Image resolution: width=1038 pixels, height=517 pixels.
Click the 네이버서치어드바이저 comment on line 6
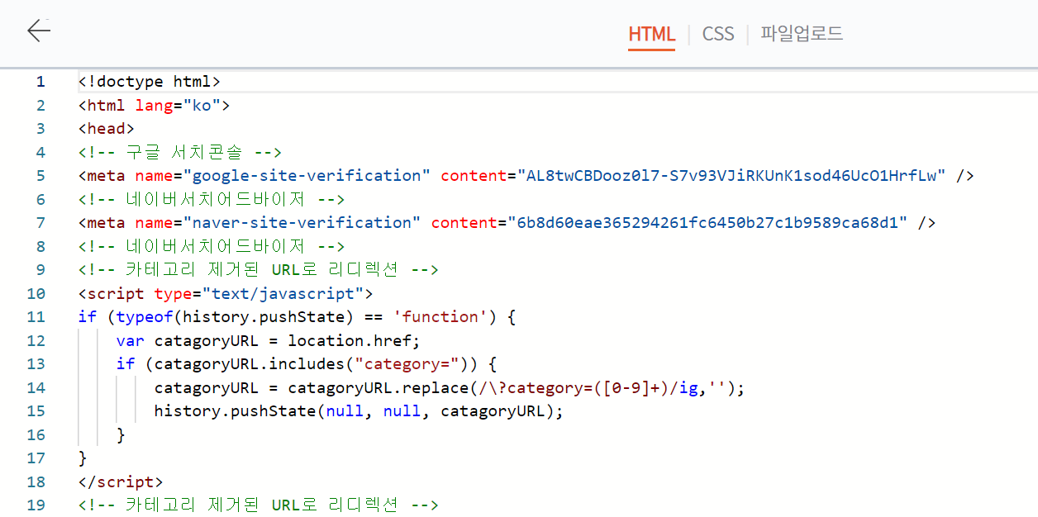[x=212, y=200]
